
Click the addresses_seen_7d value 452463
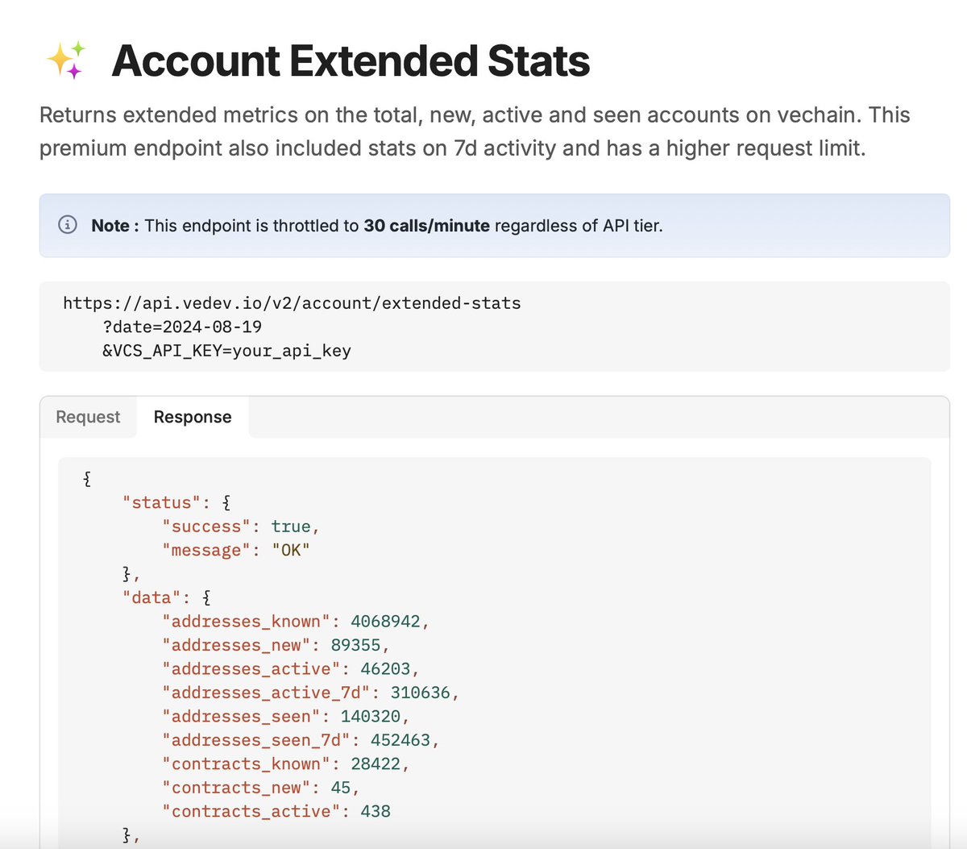[x=400, y=740]
